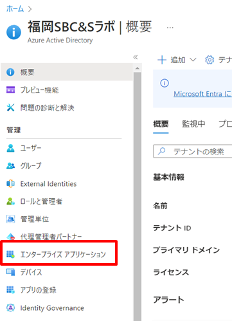Click the グループ people icon
The height and width of the screenshot is (321, 232).
click(x=10, y=166)
